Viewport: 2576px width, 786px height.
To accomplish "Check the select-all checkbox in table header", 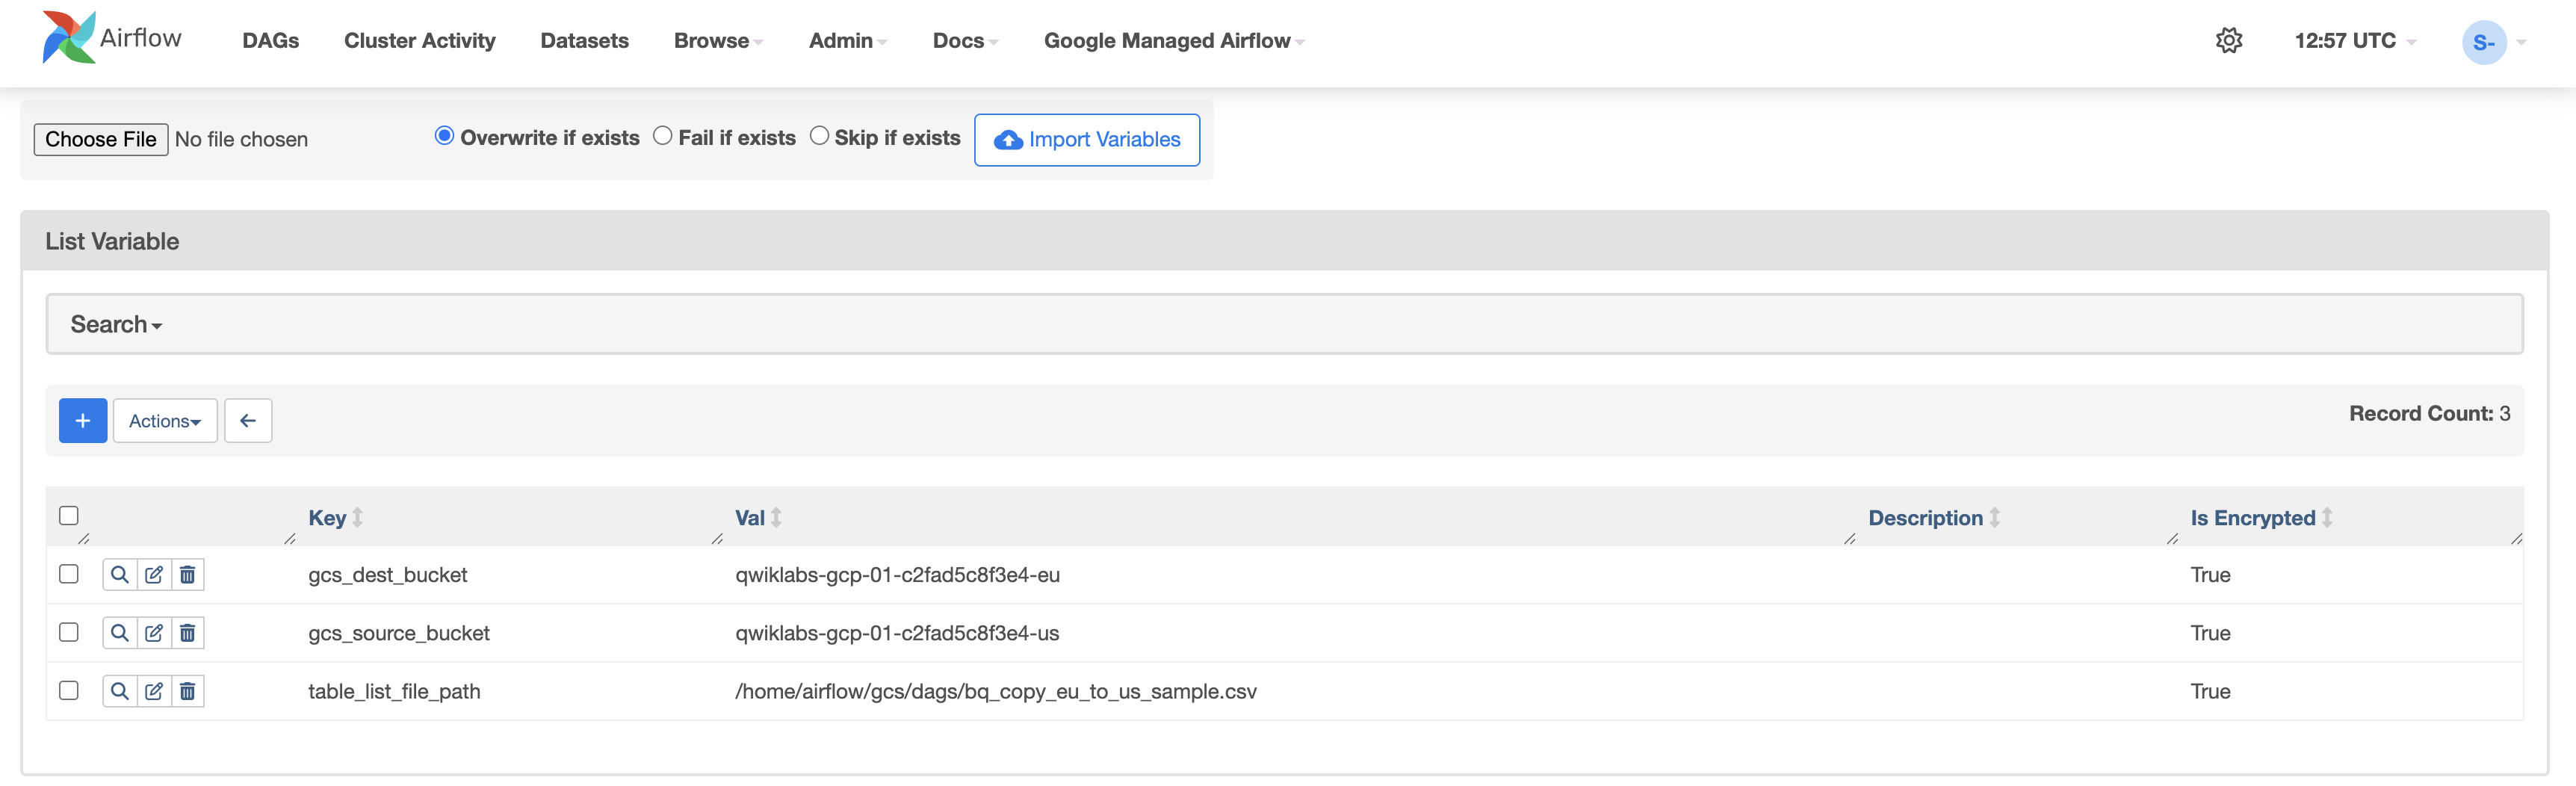I will tap(69, 516).
